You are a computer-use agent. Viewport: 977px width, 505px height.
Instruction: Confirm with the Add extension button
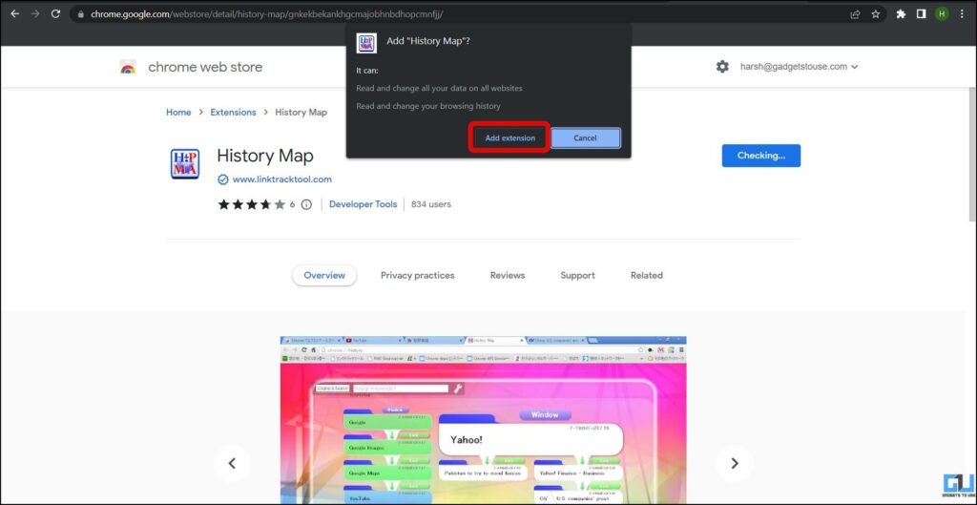point(509,137)
